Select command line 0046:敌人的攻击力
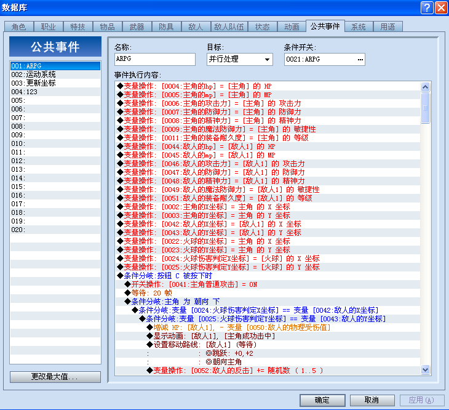The height and width of the screenshot is (410, 449). pyautogui.click(x=268, y=164)
